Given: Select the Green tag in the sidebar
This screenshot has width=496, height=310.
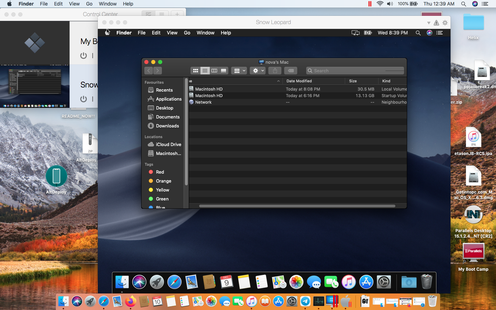Looking at the screenshot, I should (158, 199).
